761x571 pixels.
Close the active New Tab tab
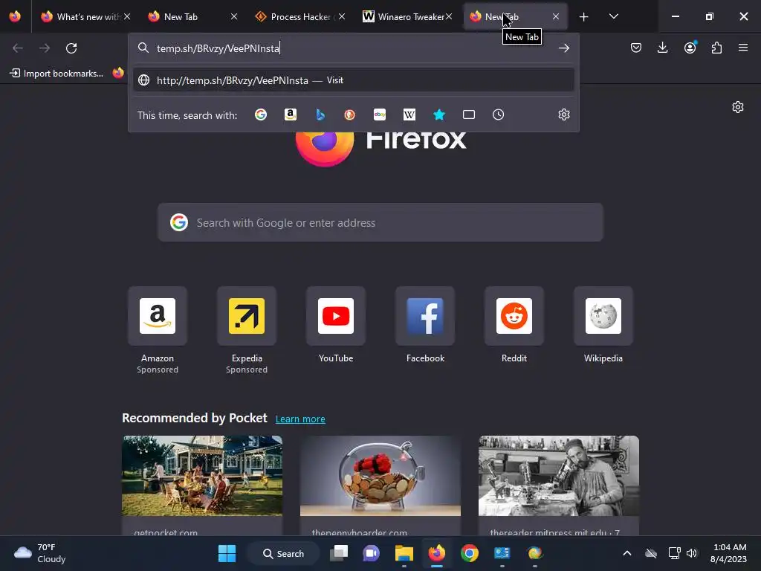(x=556, y=16)
